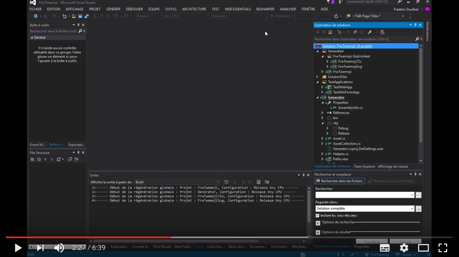
Task: Click Collapse All icon in Solution Explorer toolbar
Action: (x=355, y=32)
